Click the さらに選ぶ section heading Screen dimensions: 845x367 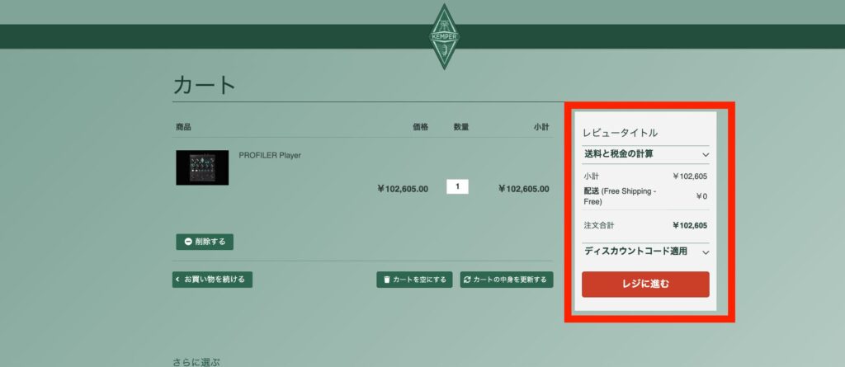pyautogui.click(x=196, y=361)
